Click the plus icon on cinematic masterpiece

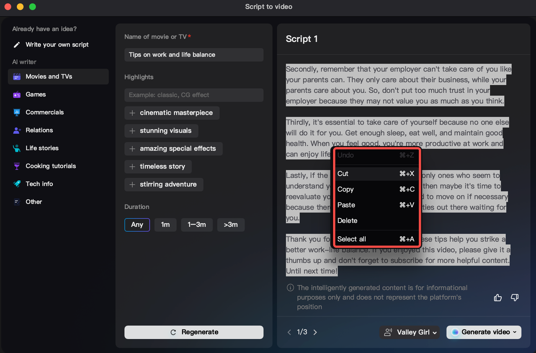point(132,113)
